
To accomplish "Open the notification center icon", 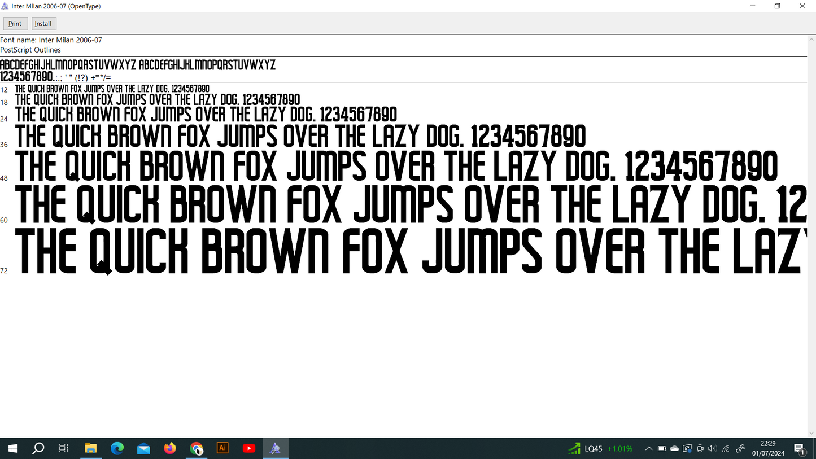I will 800,449.
